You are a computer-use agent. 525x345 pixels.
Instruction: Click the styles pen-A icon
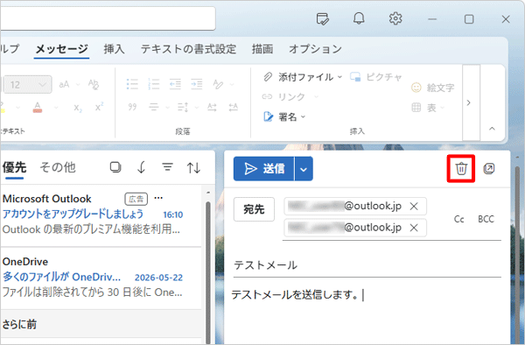[x=218, y=84]
